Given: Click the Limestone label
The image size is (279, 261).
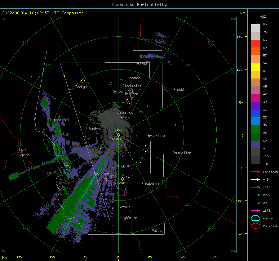Looking at the screenshot, I should click(x=59, y=120).
